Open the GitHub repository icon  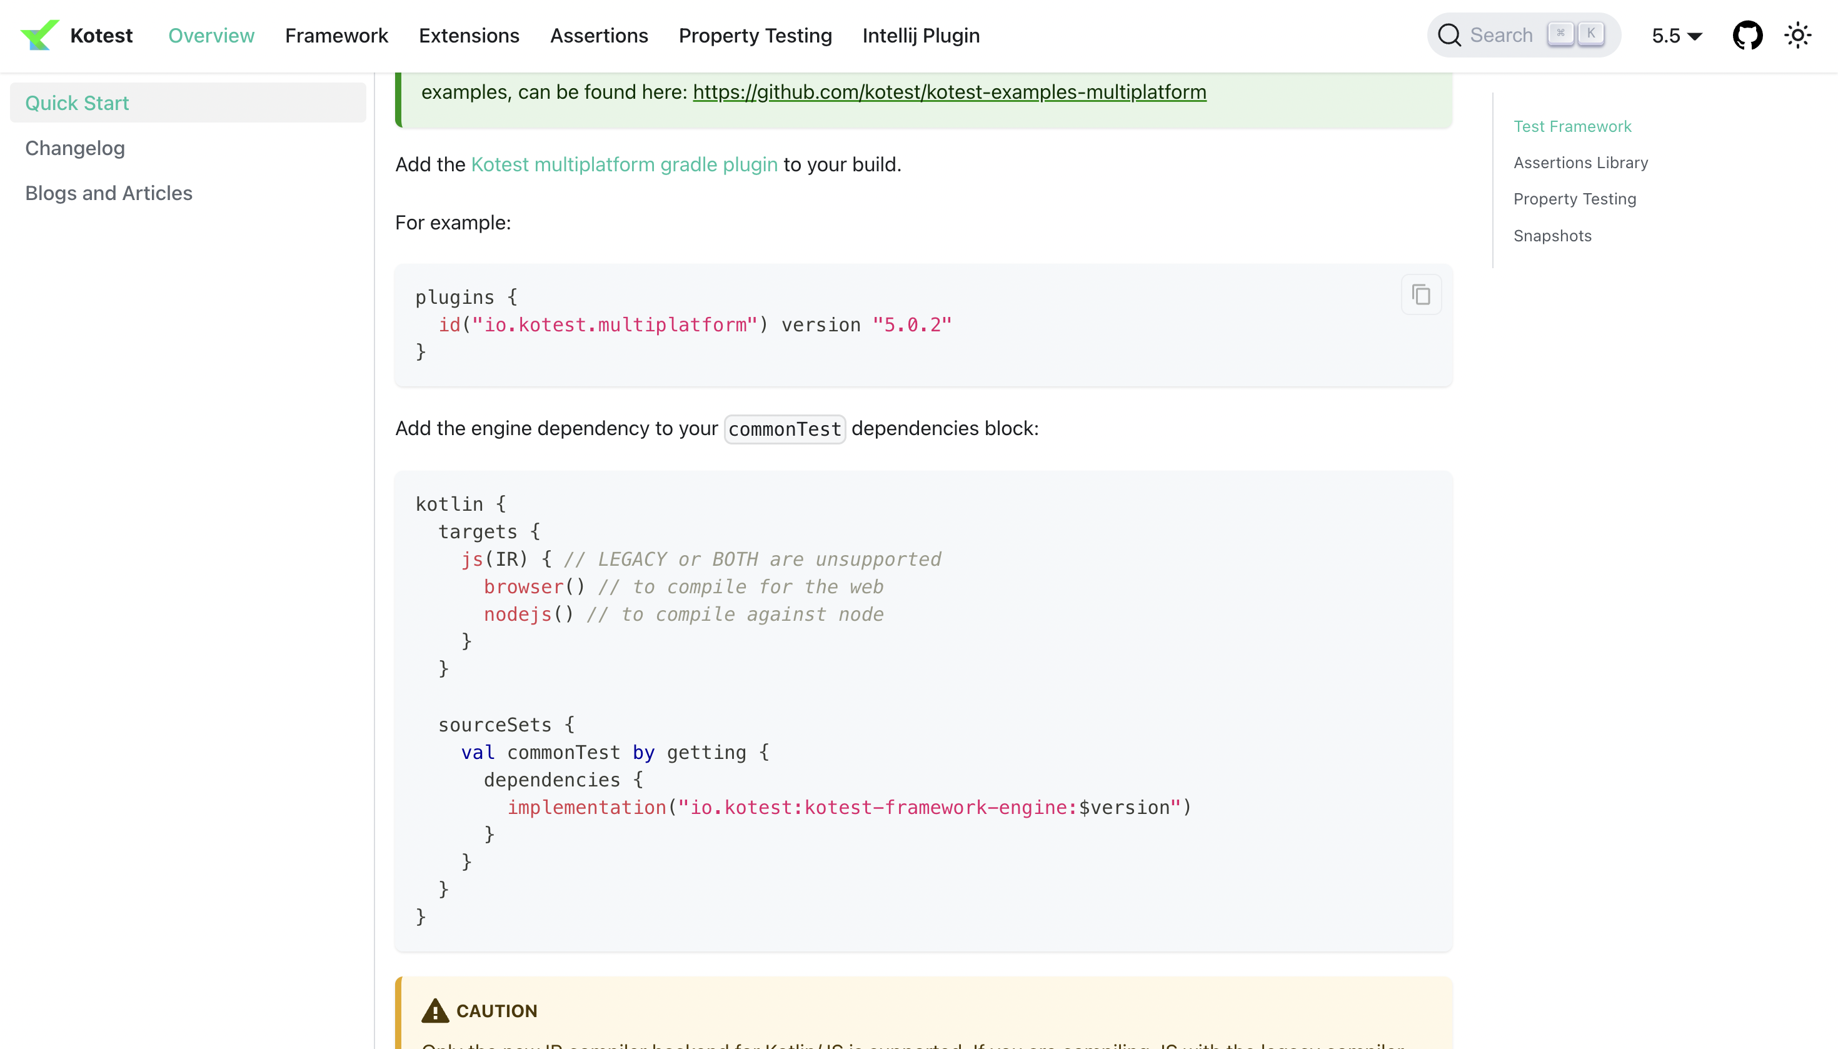tap(1749, 34)
